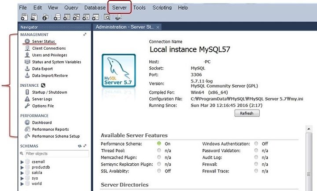Open the object inspector info icon

click(x=45, y=17)
